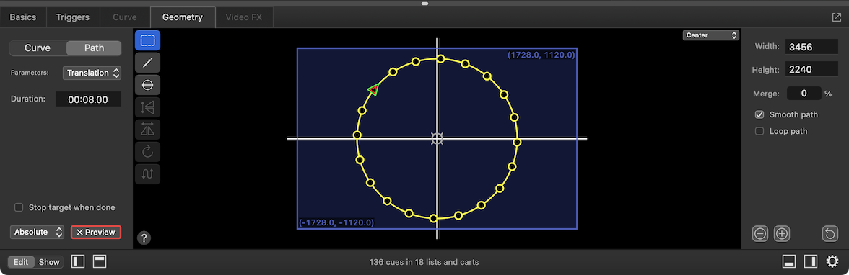Image resolution: width=849 pixels, height=275 pixels.
Task: Switch to Path mode
Action: (94, 48)
